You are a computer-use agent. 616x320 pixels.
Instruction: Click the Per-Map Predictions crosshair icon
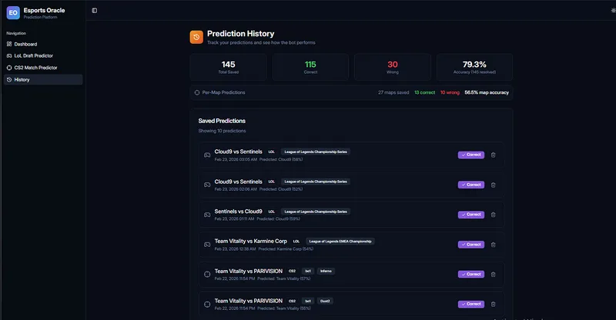(x=197, y=92)
